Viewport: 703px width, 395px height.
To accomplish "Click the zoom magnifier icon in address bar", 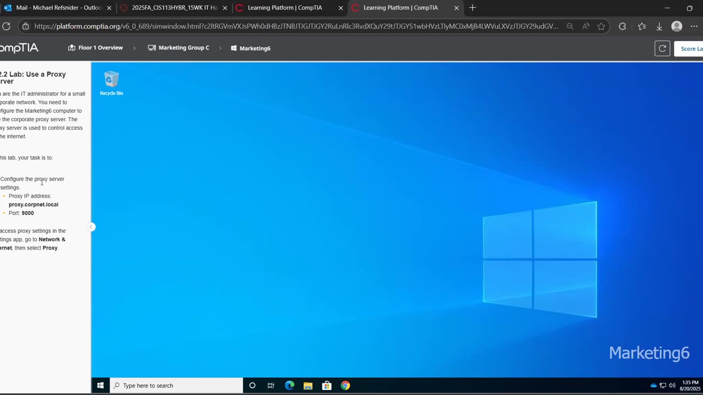I will click(x=570, y=26).
